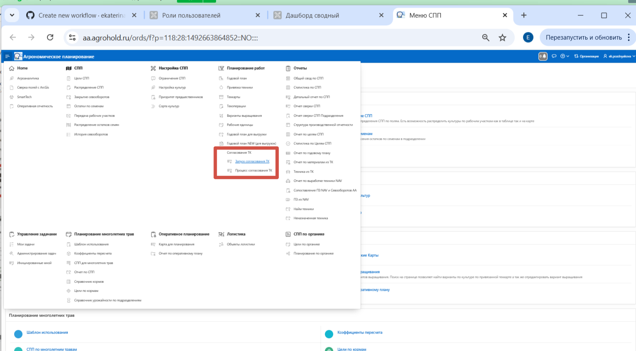Reload the page with browser refresh icon

(50, 37)
